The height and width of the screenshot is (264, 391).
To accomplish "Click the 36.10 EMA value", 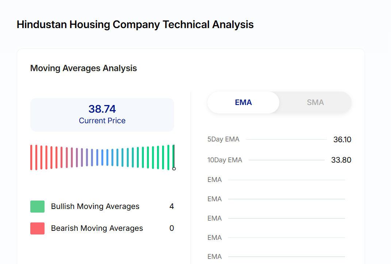I will [x=342, y=140].
